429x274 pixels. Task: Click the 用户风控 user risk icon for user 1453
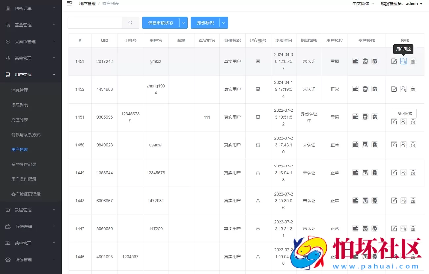coord(403,61)
